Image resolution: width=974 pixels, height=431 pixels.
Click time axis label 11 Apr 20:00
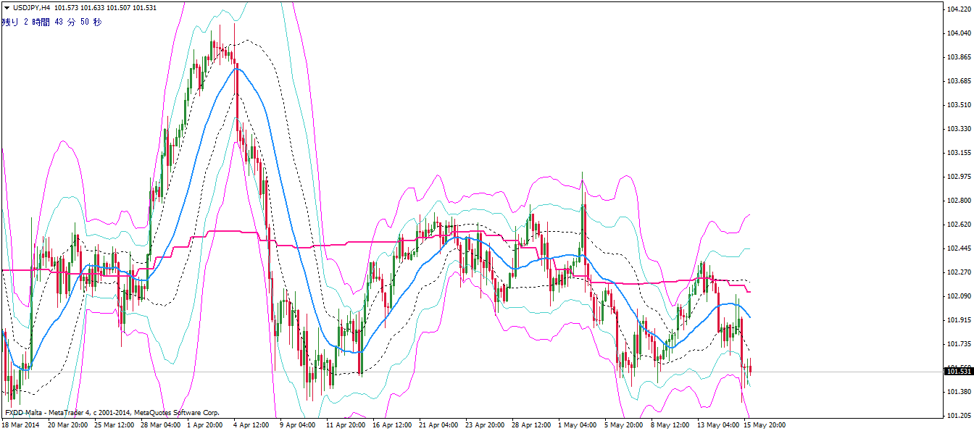(347, 425)
